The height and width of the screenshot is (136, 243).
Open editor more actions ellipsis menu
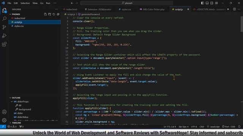(239, 9)
